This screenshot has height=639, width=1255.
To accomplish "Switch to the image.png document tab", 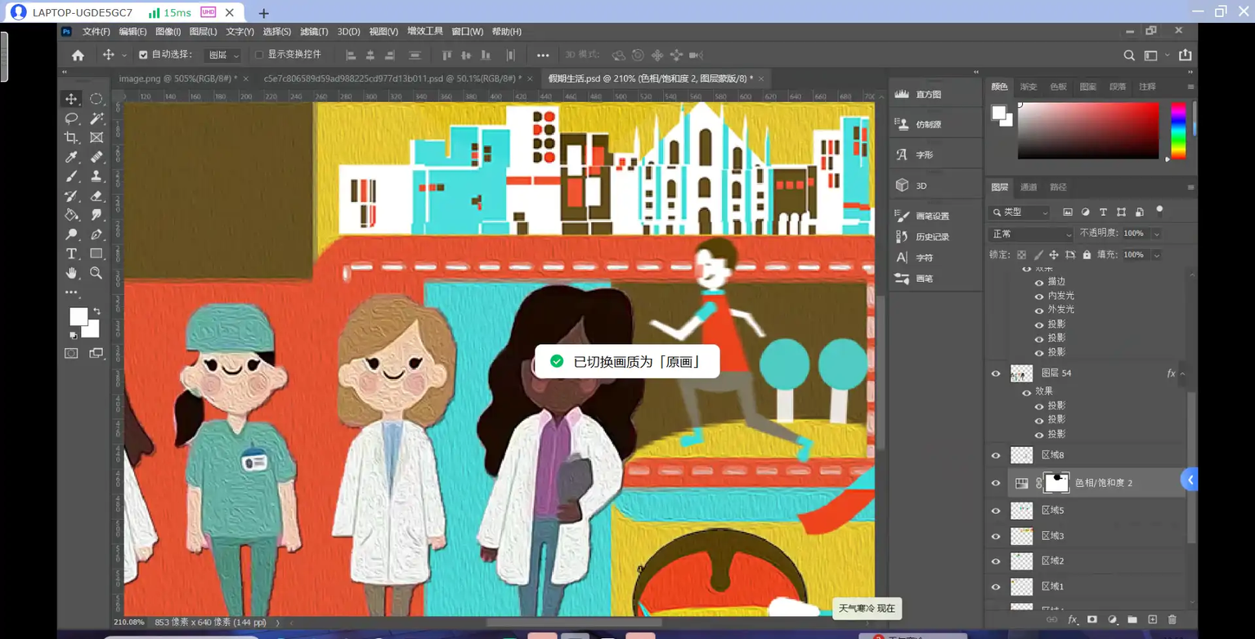I will click(177, 78).
